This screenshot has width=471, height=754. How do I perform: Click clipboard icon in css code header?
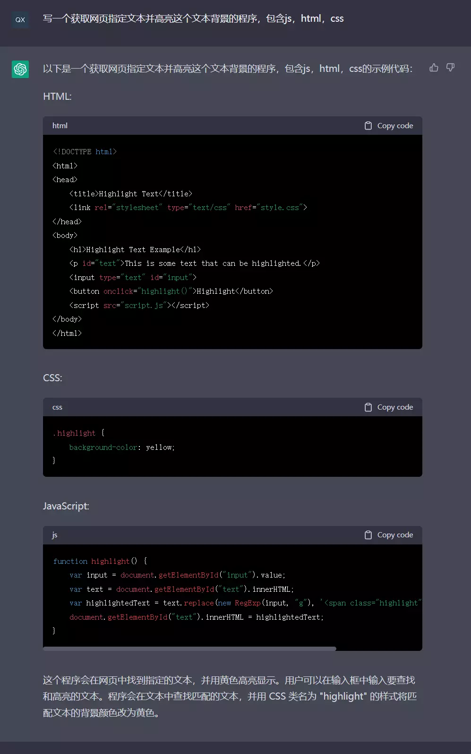(368, 407)
